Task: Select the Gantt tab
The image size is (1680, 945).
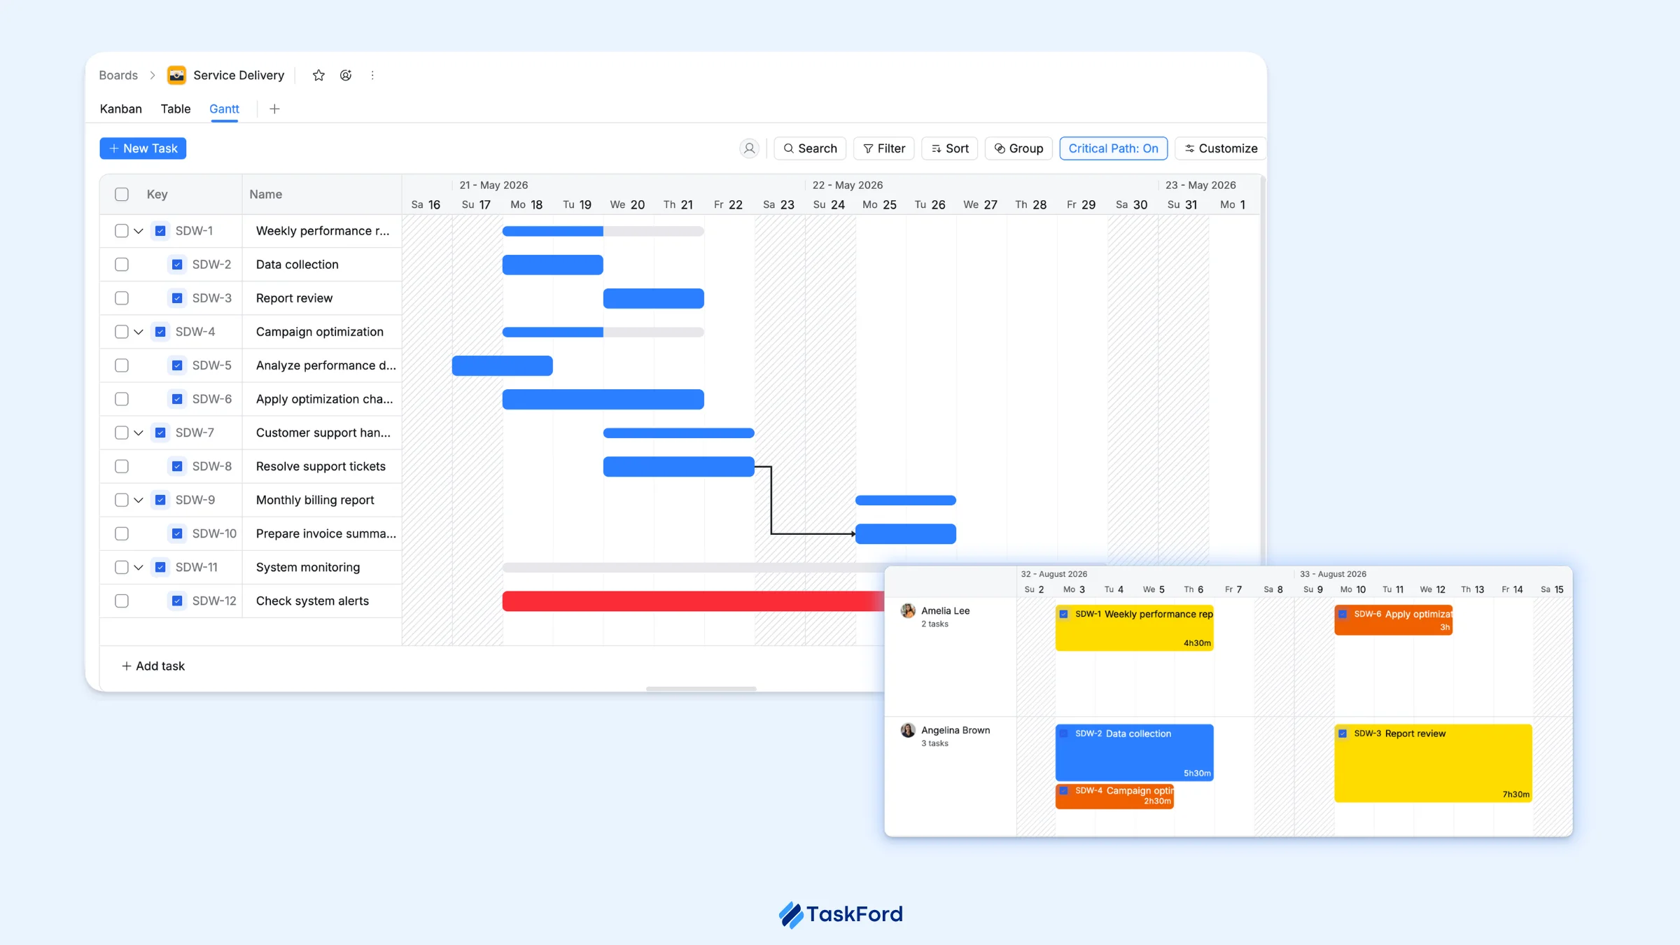Action: click(x=224, y=108)
